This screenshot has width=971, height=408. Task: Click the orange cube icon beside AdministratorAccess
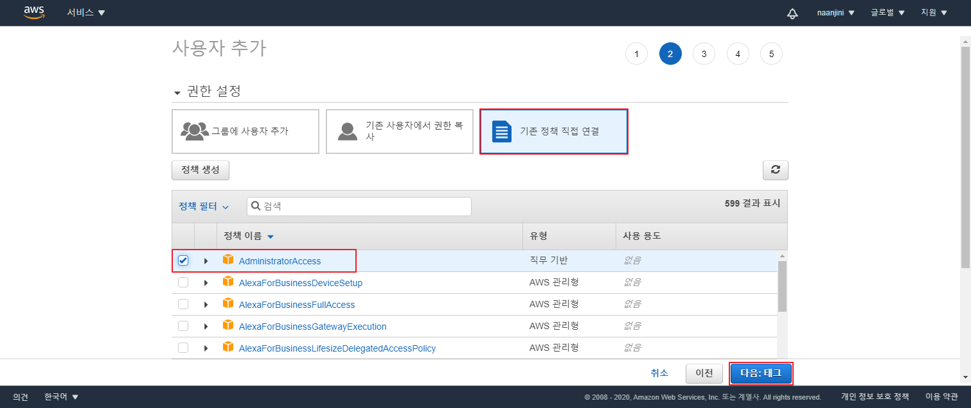click(228, 260)
